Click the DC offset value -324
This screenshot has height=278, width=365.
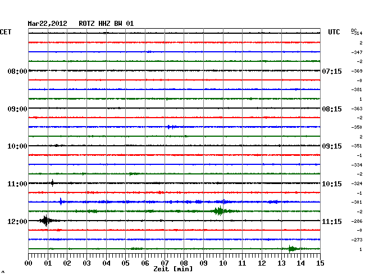tap(357, 183)
